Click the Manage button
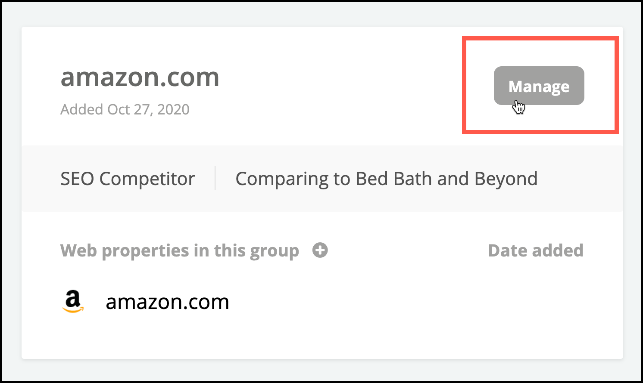 tap(539, 86)
